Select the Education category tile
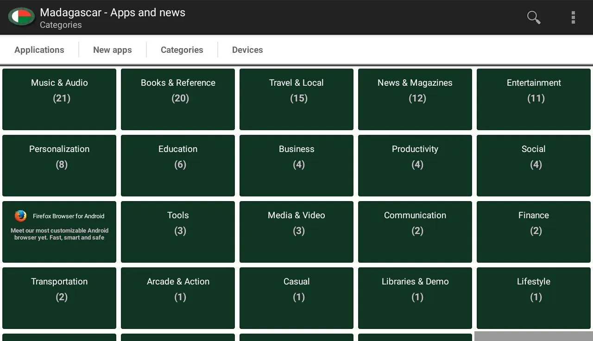Screen dimensions: 593x341 [x=178, y=165]
